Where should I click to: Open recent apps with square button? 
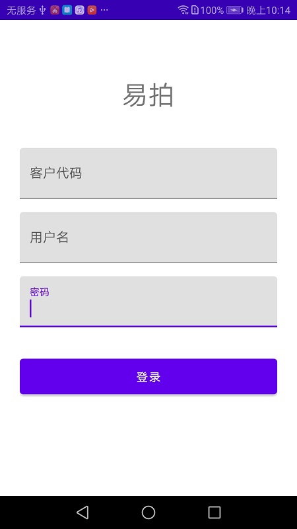coord(214,512)
